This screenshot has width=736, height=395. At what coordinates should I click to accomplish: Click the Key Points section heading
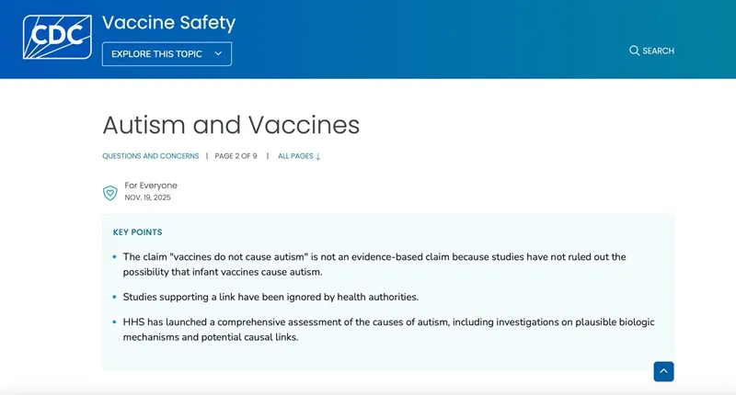(x=137, y=232)
